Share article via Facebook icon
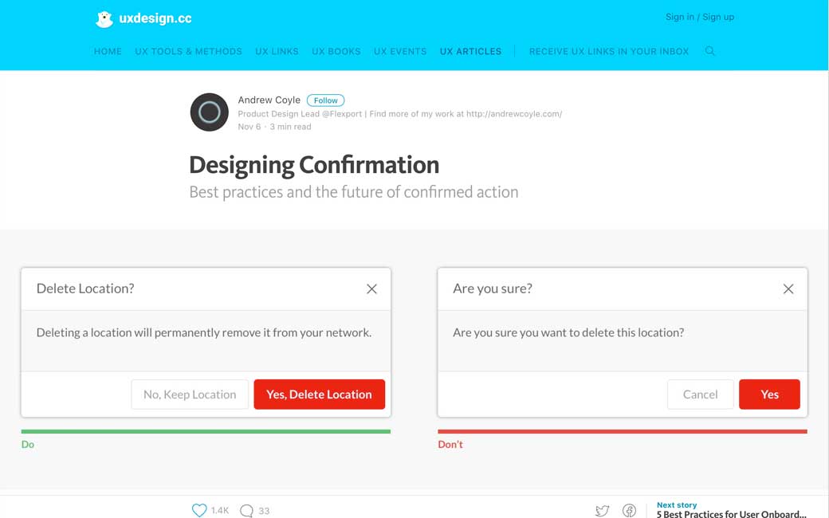The image size is (829, 518). click(629, 511)
